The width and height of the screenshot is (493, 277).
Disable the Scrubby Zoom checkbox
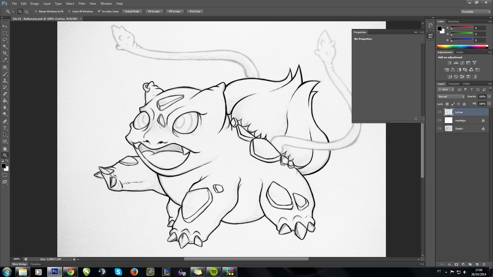pos(99,12)
